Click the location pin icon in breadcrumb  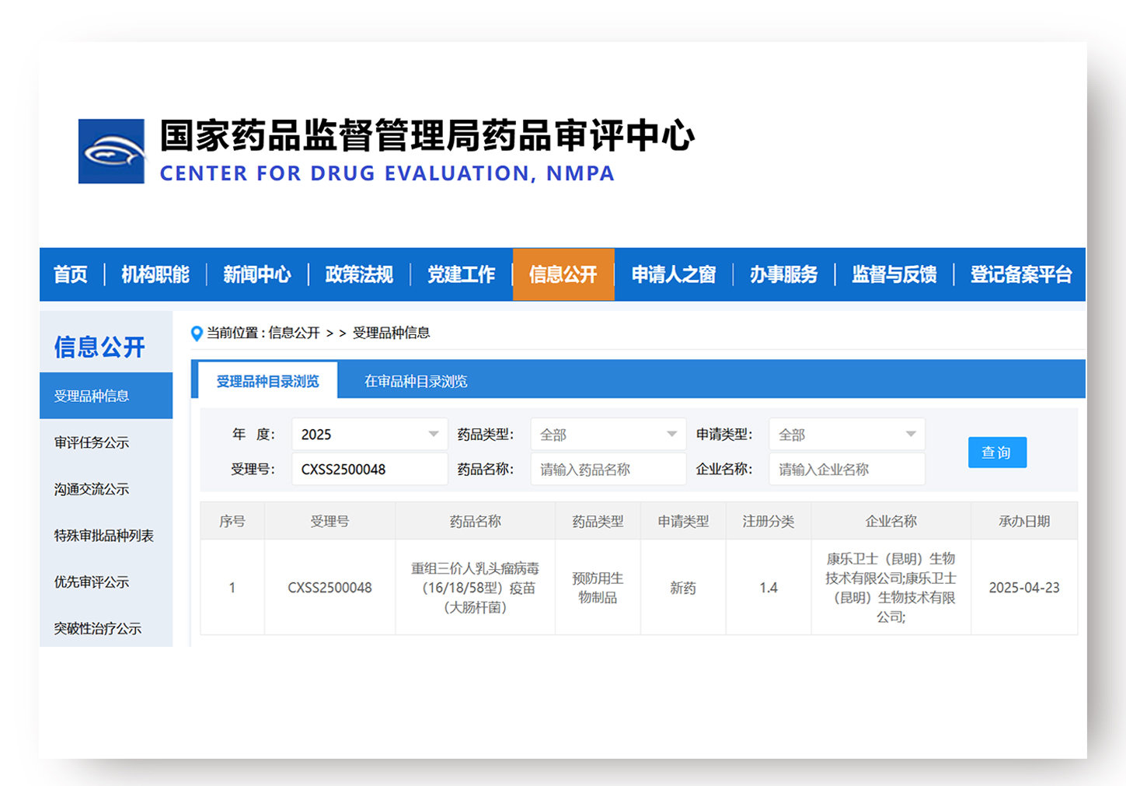coord(197,334)
